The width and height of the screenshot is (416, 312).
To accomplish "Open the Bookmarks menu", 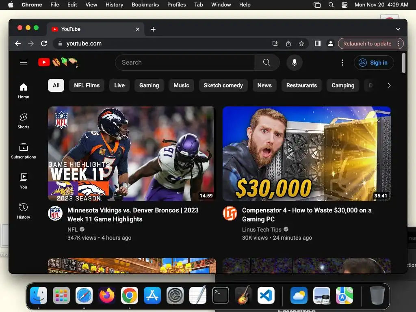I will [x=145, y=5].
